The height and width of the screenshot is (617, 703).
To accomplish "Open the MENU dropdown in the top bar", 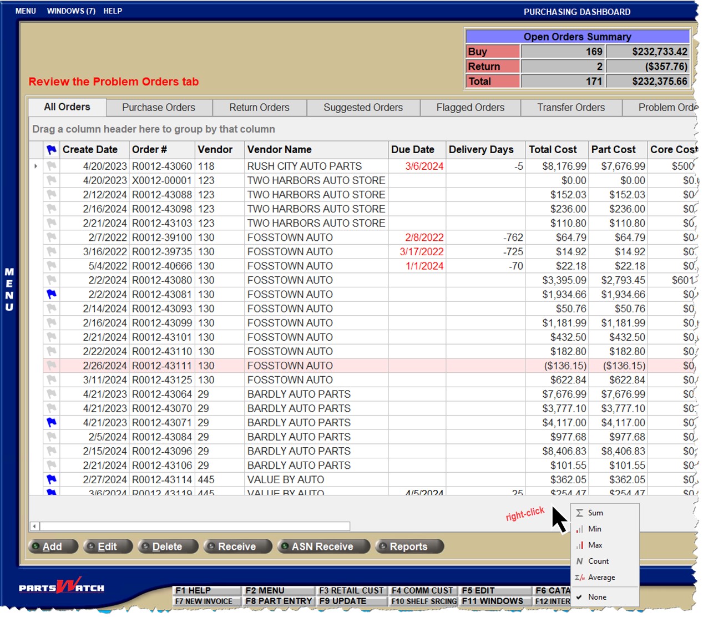I will pyautogui.click(x=26, y=11).
